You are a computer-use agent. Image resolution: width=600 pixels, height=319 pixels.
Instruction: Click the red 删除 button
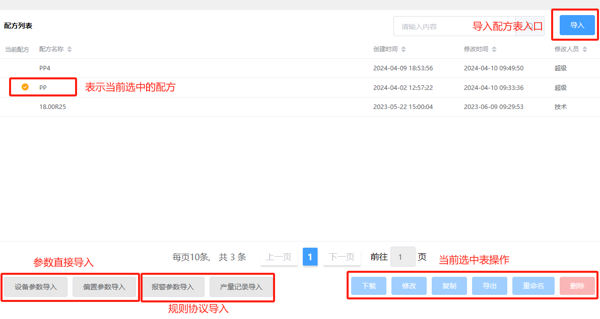coord(577,286)
